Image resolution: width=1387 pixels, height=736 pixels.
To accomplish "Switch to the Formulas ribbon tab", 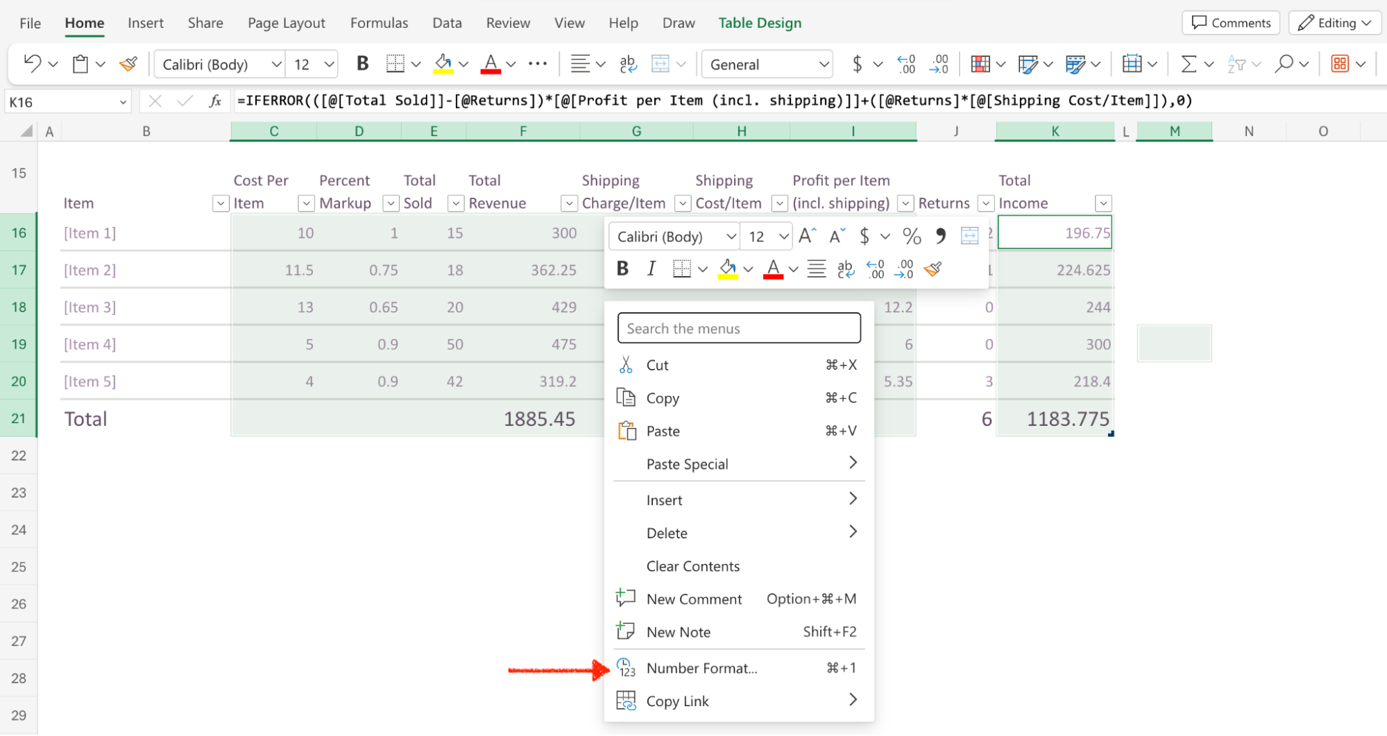I will [x=379, y=23].
